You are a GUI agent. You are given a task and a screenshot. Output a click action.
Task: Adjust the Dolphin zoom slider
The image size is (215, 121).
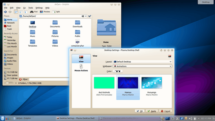point(9,83)
